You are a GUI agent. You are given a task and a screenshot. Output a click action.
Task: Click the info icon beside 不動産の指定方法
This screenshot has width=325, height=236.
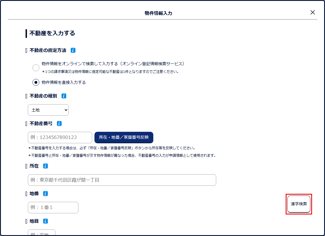pos(73,50)
